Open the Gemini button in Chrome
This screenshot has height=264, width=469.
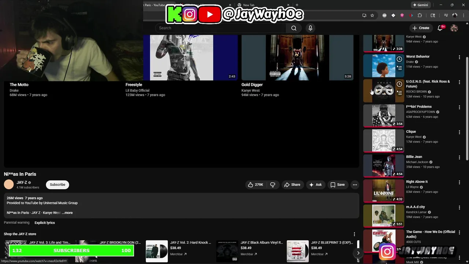point(420,5)
